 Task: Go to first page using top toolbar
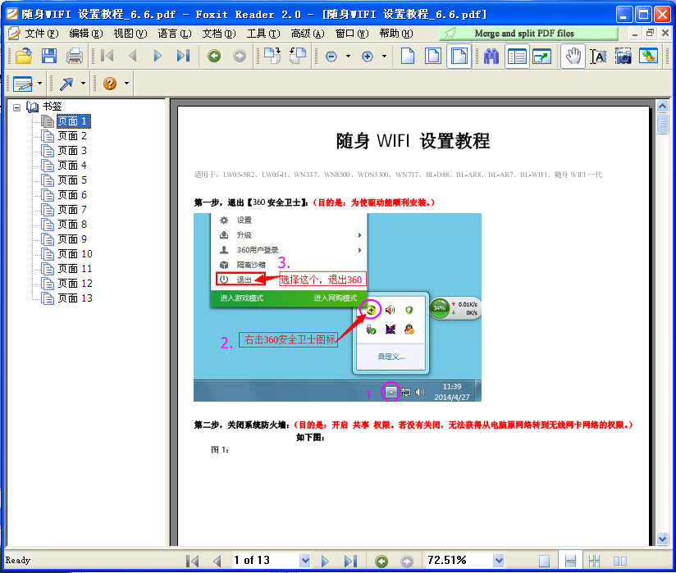coord(107,56)
